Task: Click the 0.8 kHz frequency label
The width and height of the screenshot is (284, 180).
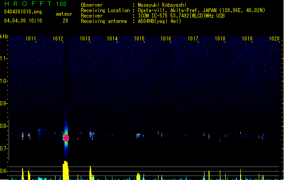Action: point(4,126)
